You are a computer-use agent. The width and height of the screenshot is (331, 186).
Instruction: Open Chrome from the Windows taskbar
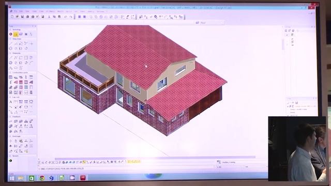[42, 178]
